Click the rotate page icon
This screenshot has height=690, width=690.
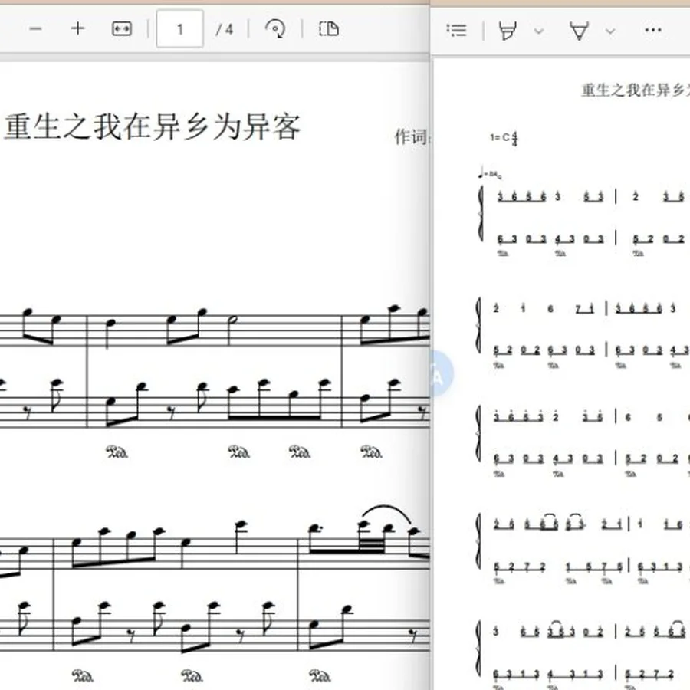click(275, 29)
